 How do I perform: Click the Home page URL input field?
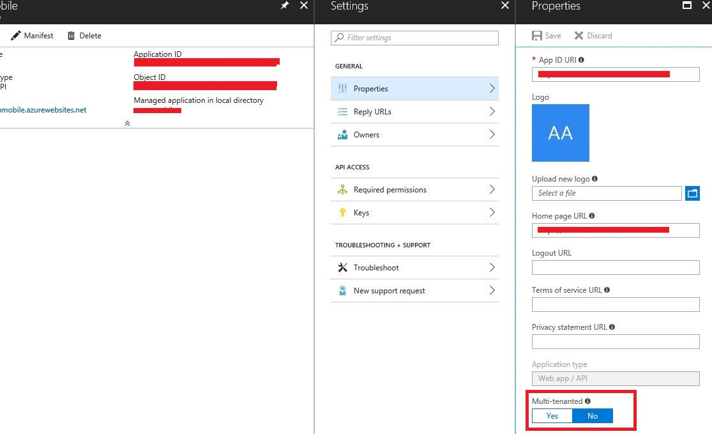tap(616, 230)
